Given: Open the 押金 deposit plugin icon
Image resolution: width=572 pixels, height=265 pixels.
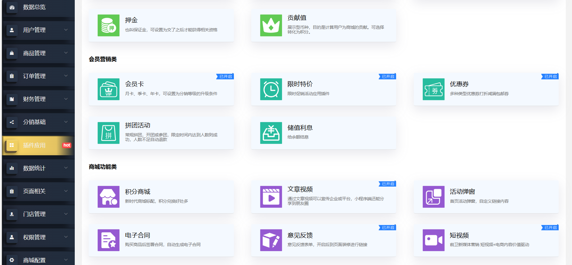Looking at the screenshot, I should (109, 25).
